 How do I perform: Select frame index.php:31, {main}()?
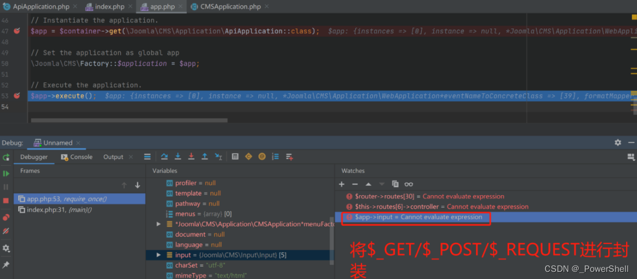pyautogui.click(x=79, y=209)
